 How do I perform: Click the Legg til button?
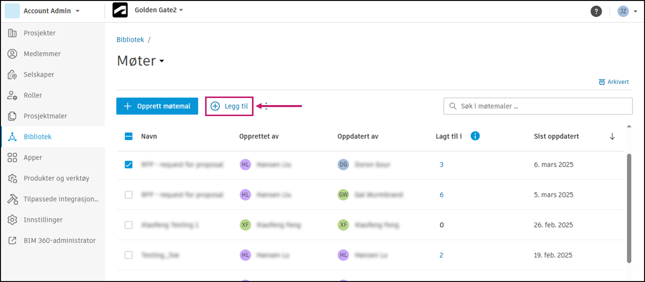[229, 106]
